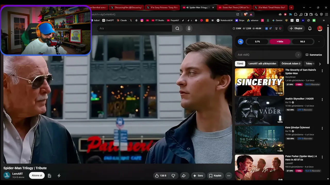Screen dimensions: 330x185
Task: Click the 50.3 vidIQ score pill
Action: click(302, 42)
